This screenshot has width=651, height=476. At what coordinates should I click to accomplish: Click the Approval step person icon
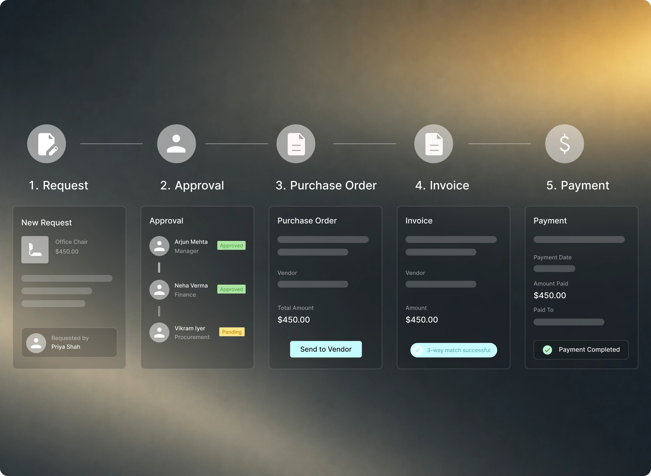click(x=176, y=144)
